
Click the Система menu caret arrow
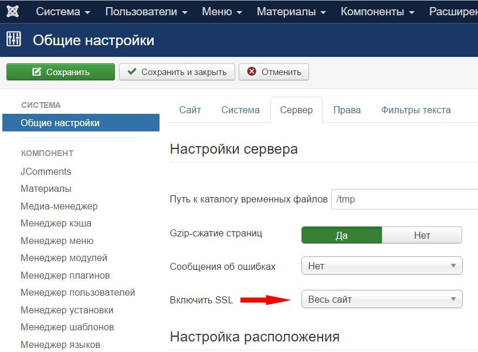tap(87, 13)
